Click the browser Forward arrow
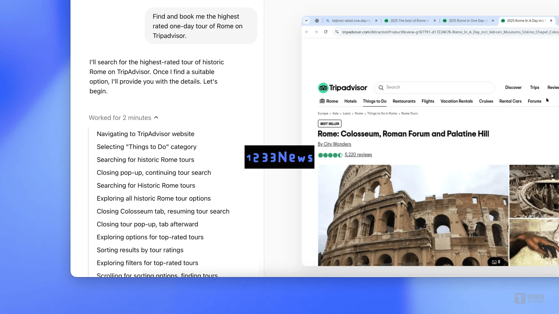The height and width of the screenshot is (314, 559). tap(316, 32)
